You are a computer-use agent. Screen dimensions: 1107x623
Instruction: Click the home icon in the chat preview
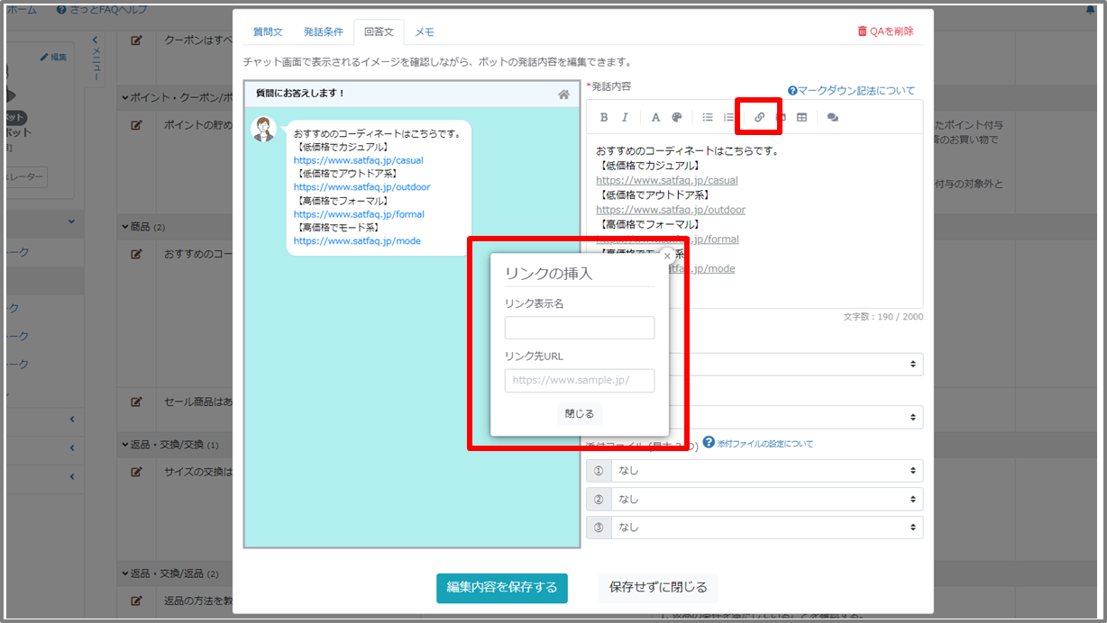(563, 94)
